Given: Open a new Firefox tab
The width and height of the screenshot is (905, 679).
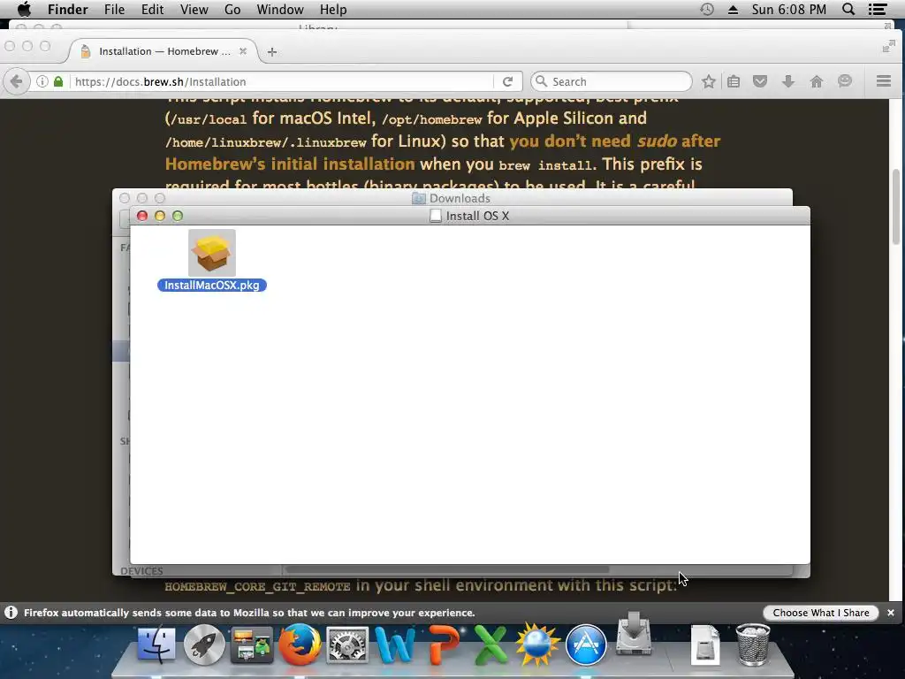Looking at the screenshot, I should point(272,52).
